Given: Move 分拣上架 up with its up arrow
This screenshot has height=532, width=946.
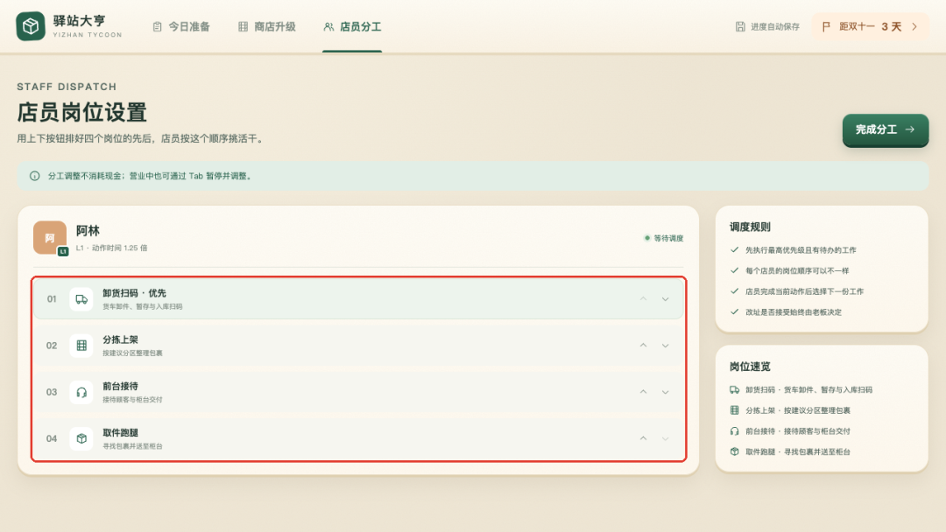Looking at the screenshot, I should coord(643,346).
